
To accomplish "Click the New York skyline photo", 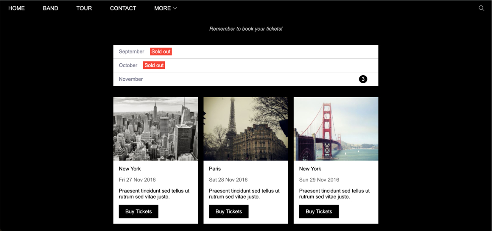I will [x=155, y=129].
